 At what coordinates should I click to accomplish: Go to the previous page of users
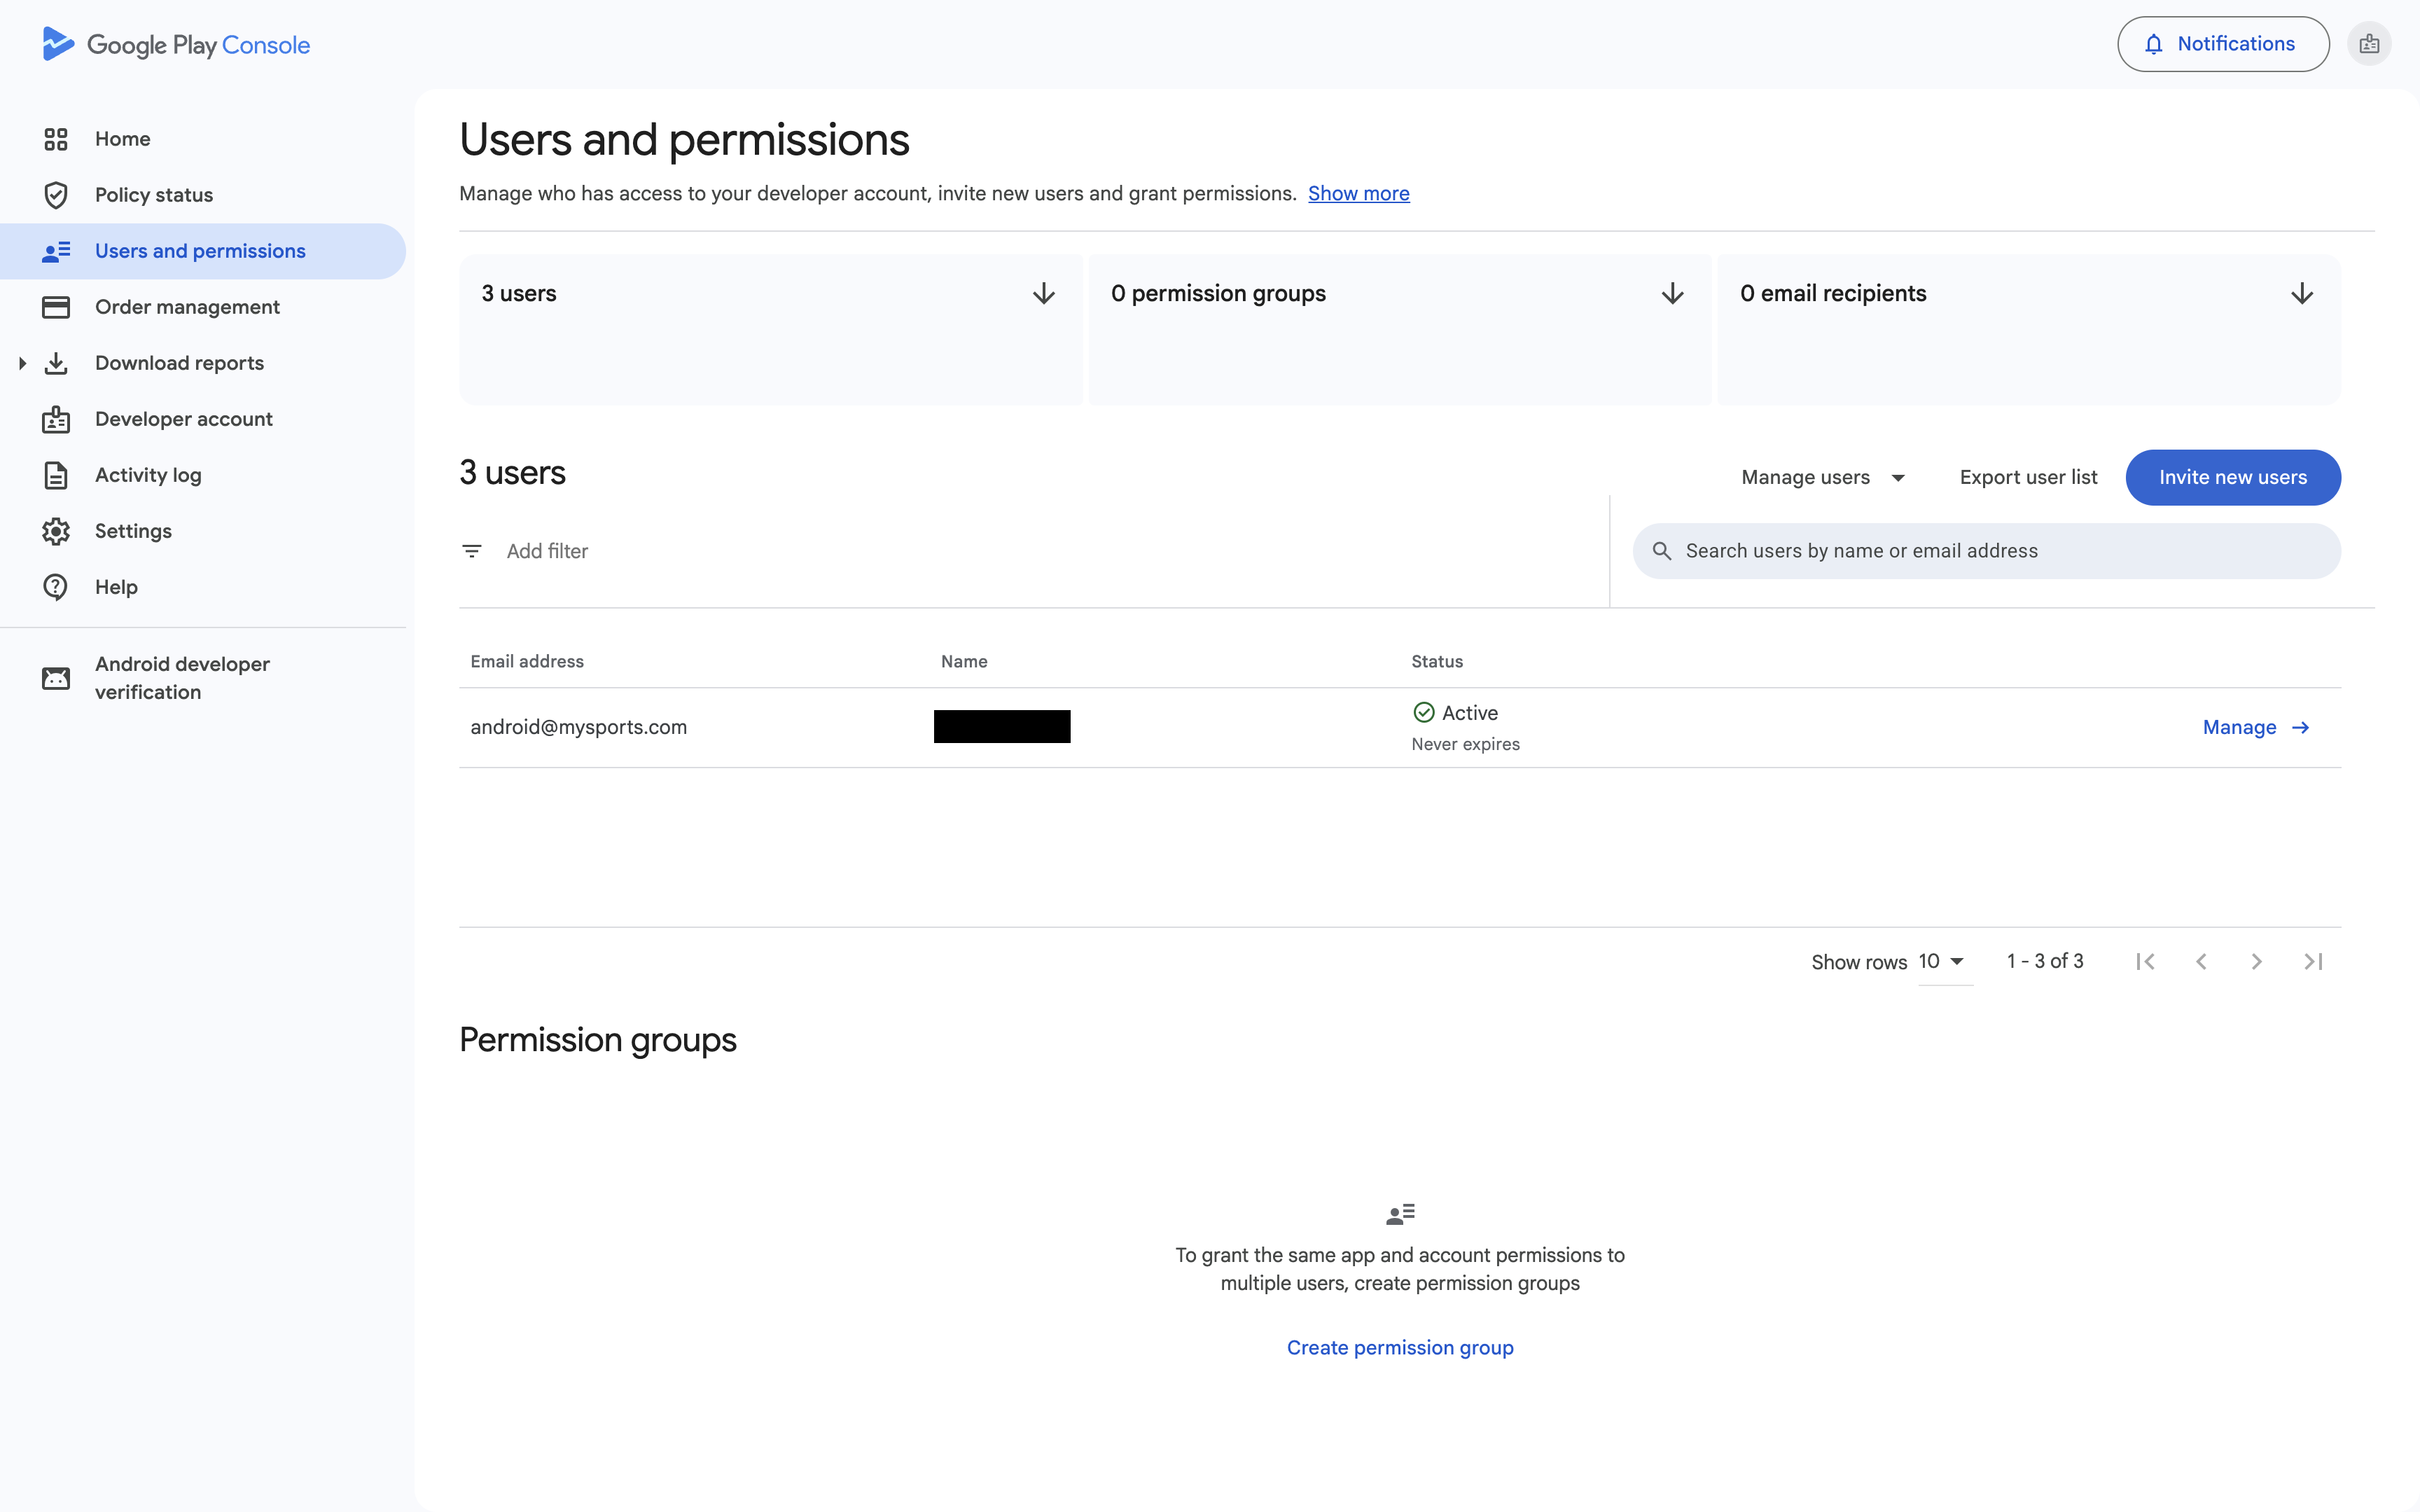(2201, 961)
